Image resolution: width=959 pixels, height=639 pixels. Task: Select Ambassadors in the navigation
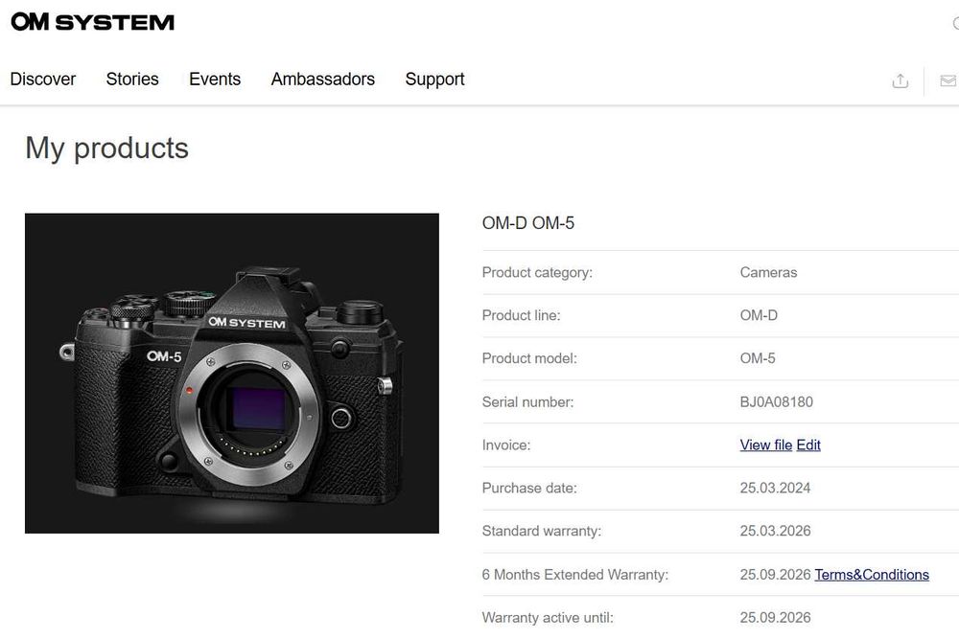coord(323,80)
